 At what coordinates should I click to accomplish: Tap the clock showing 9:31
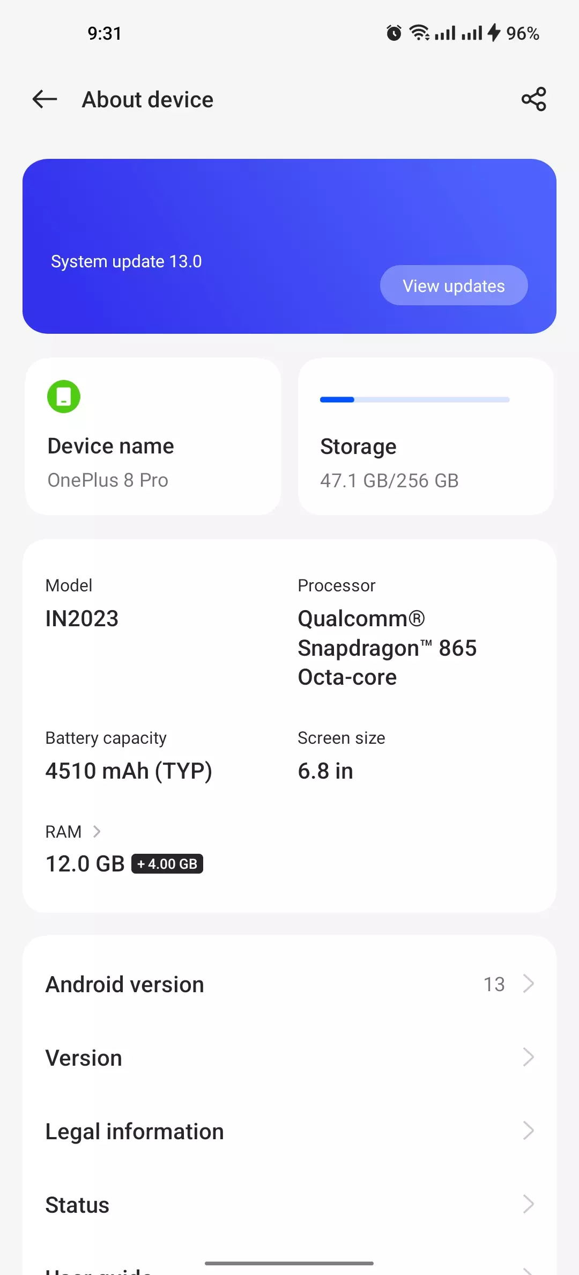coord(105,33)
